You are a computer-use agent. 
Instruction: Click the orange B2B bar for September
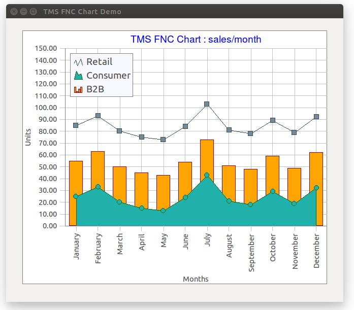(x=250, y=186)
